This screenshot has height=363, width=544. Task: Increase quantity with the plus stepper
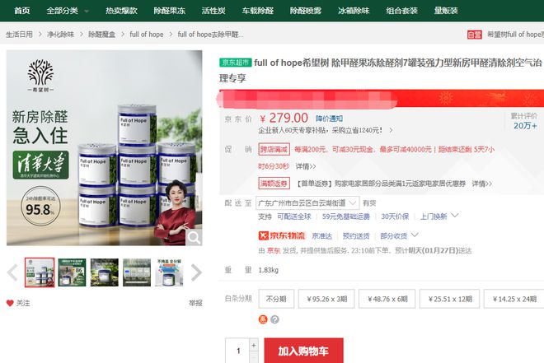pos(254,346)
